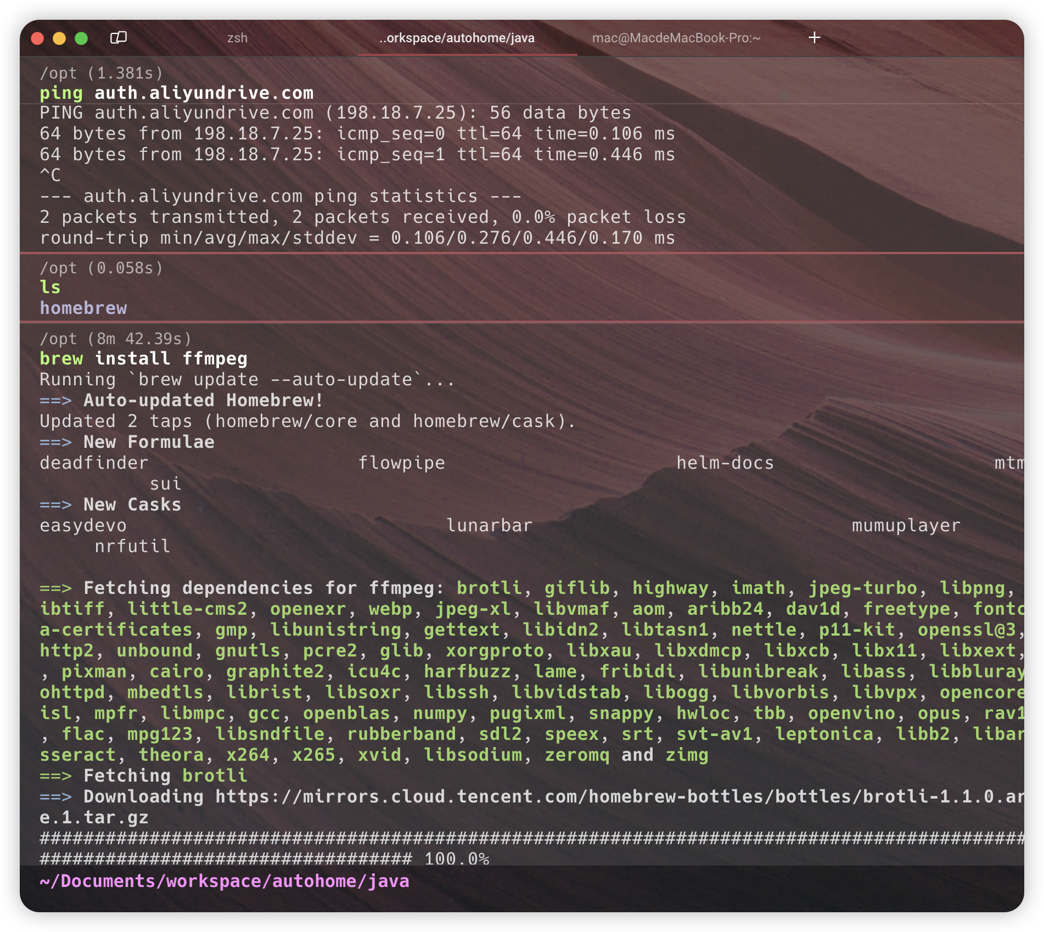Click the '2 packets transmitted' statistics line

pyautogui.click(x=363, y=217)
